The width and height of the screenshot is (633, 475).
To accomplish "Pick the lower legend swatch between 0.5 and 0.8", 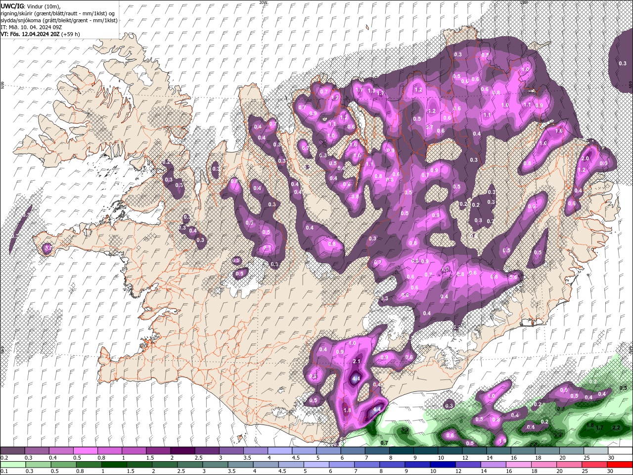I will click(x=63, y=465).
